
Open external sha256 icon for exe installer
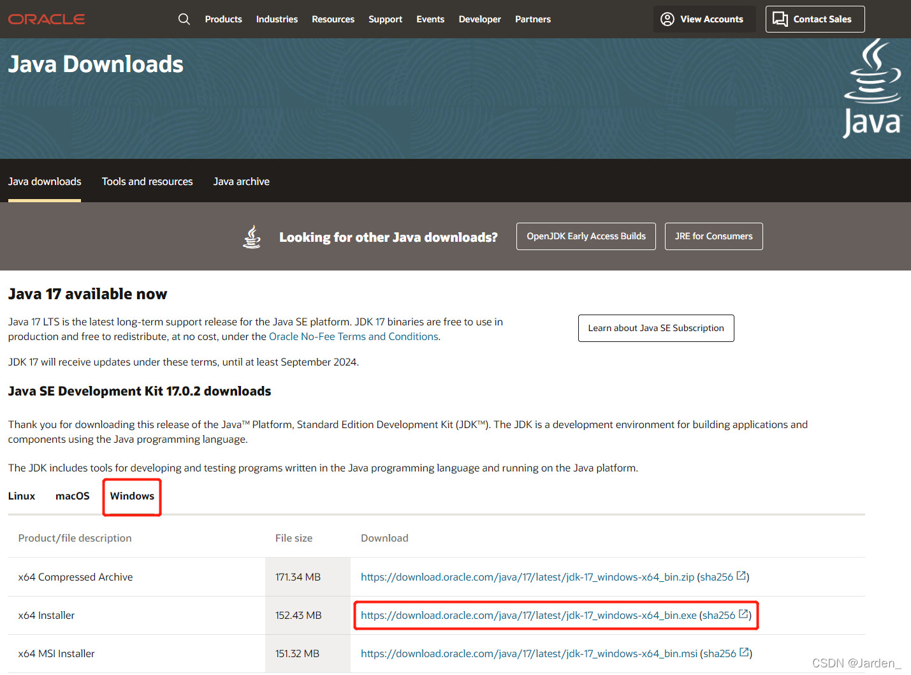point(743,614)
